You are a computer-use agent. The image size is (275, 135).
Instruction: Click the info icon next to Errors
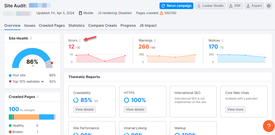click(x=80, y=40)
